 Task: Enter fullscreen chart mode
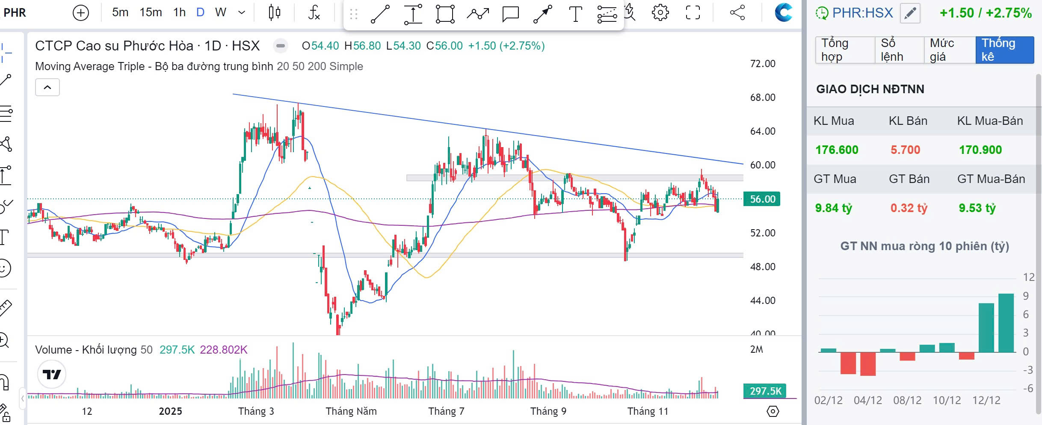[693, 13]
